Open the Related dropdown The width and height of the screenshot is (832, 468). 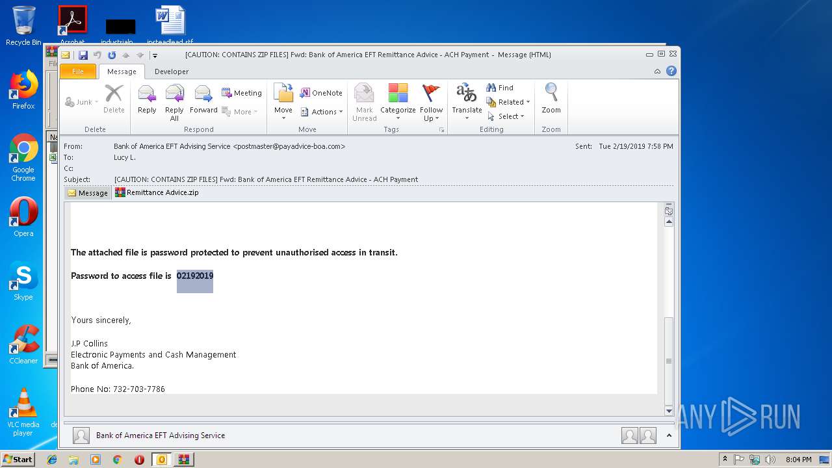tap(508, 102)
